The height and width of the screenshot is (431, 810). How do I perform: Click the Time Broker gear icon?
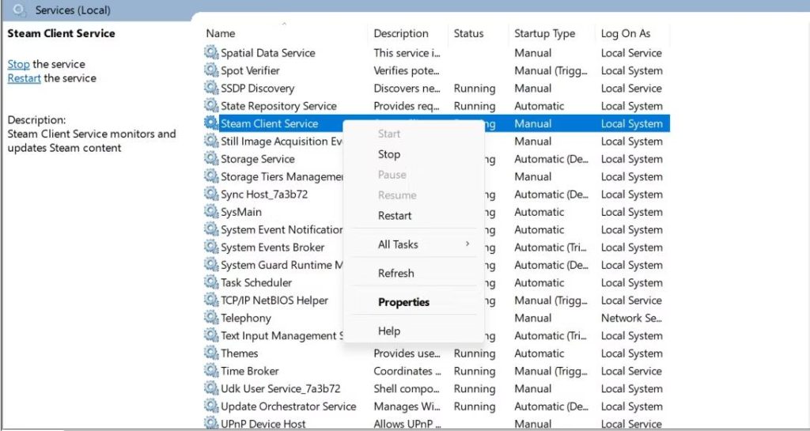[211, 371]
